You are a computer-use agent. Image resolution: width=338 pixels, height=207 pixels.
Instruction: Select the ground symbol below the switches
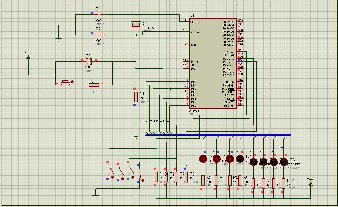point(96,197)
